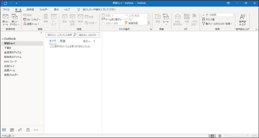Reverse sort order with the arrow
Viewport: 259px width, 138px height.
click(94, 41)
